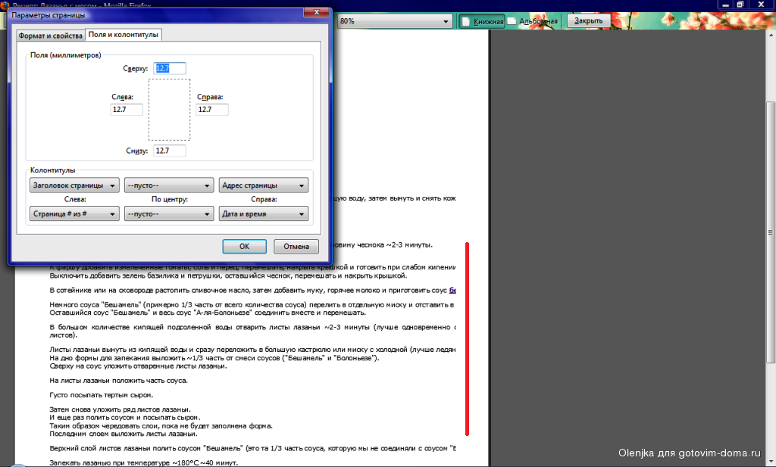Image resolution: width=776 pixels, height=467 pixels.
Task: Open the 80% scale dropdown
Action: click(x=394, y=21)
